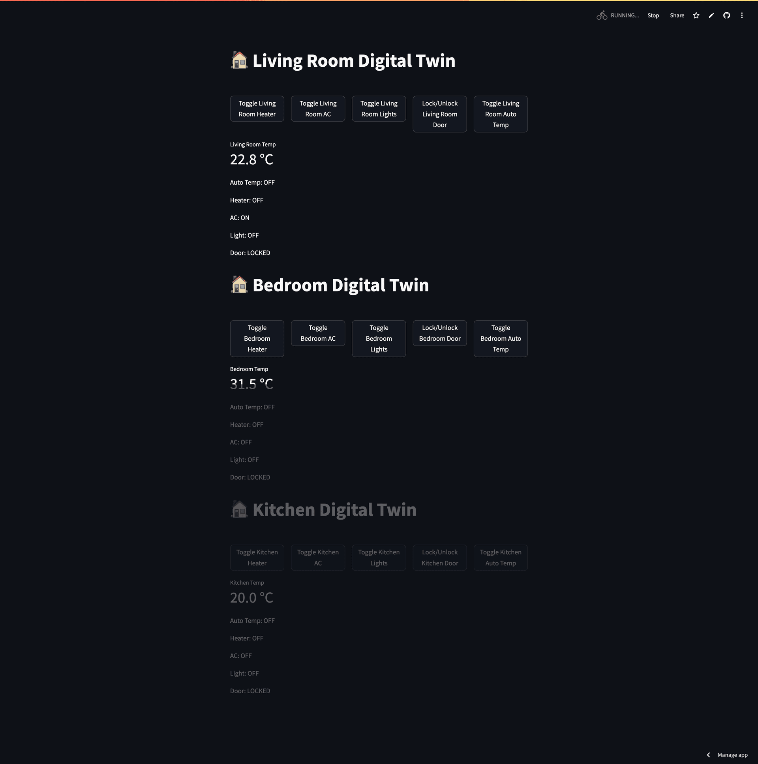The width and height of the screenshot is (758, 764).
Task: Click the Manage app link
Action: pos(734,755)
